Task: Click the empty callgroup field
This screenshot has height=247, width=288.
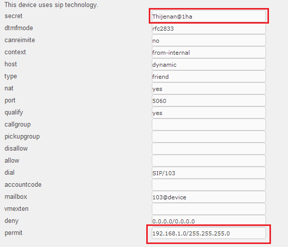Action: tap(209, 125)
